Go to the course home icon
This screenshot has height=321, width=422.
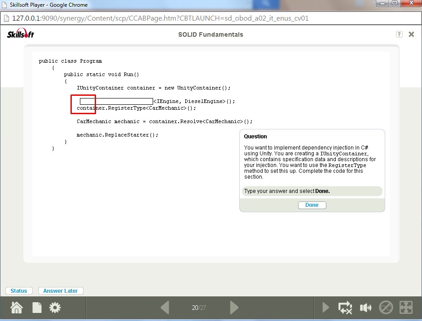[x=17, y=307]
